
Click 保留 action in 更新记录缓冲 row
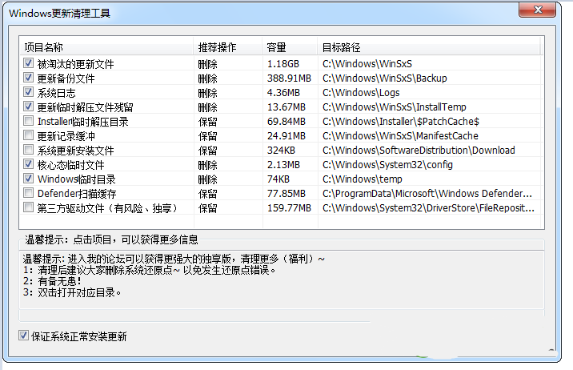point(207,136)
